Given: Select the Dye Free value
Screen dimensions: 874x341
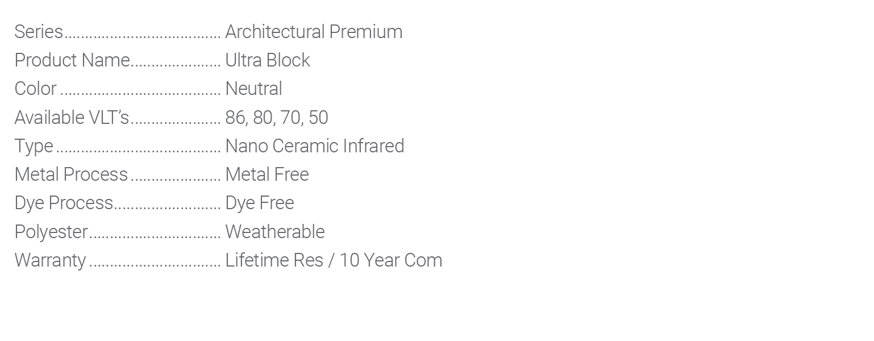Looking at the screenshot, I should click(x=260, y=203).
